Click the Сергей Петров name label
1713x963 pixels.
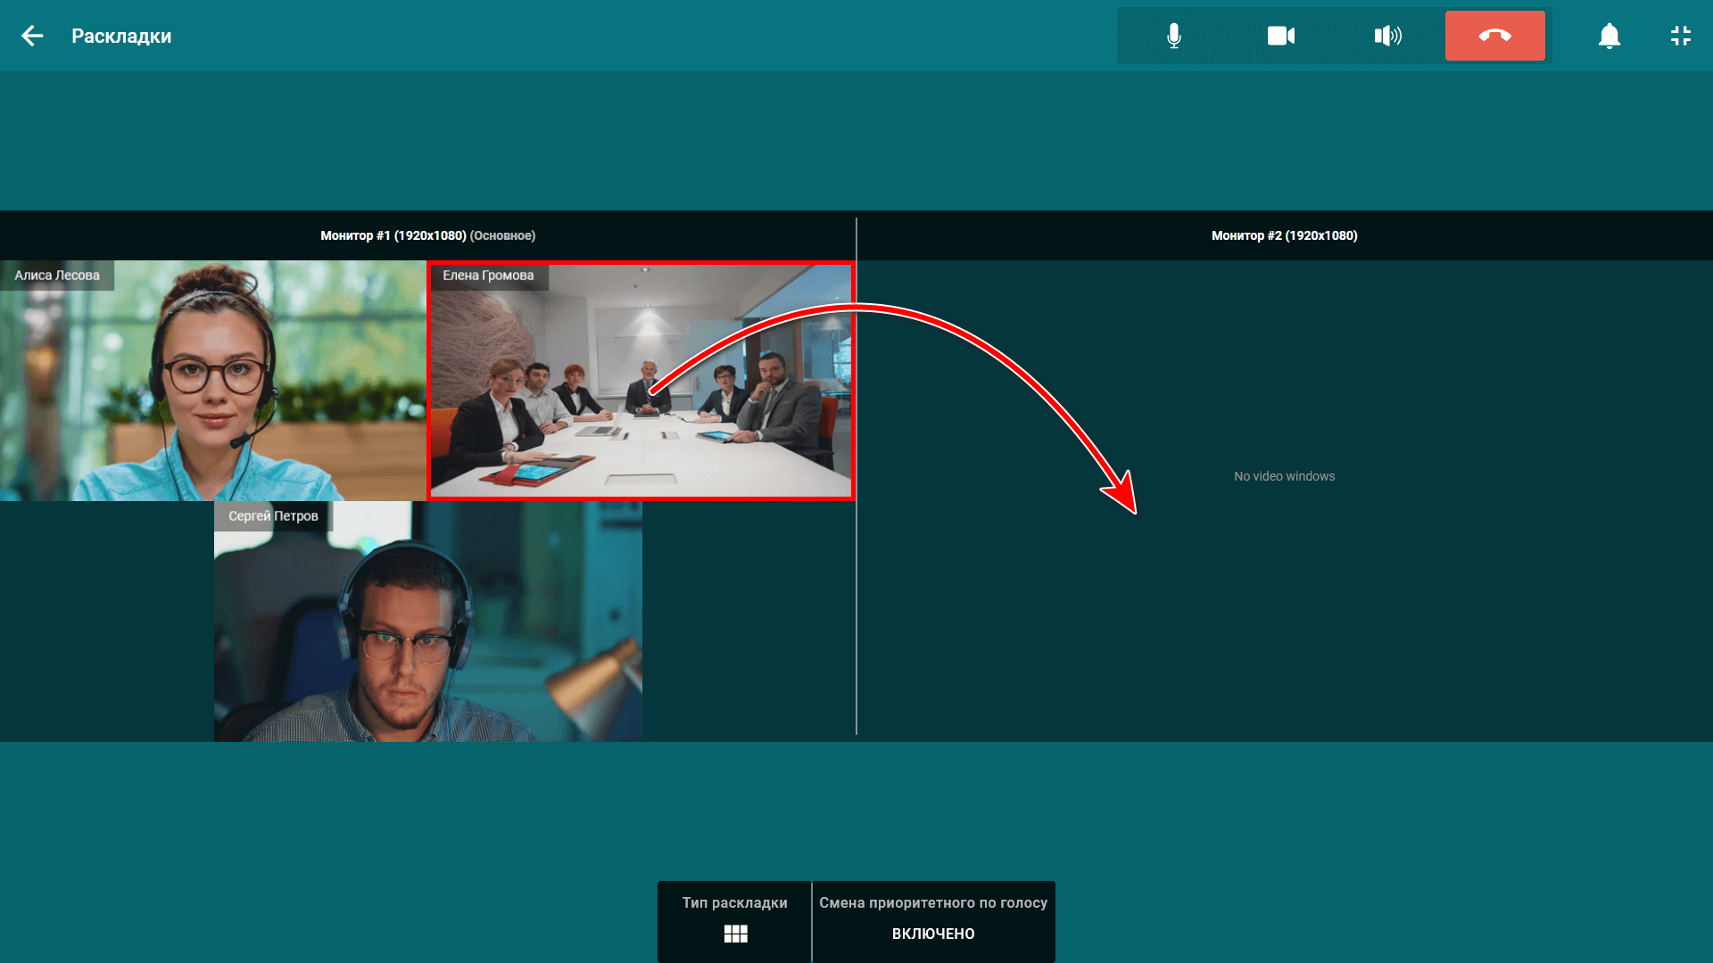273,516
